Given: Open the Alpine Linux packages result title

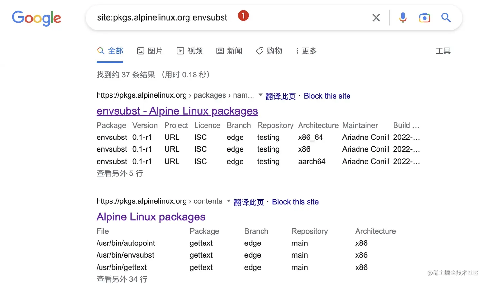Looking at the screenshot, I should [x=151, y=217].
